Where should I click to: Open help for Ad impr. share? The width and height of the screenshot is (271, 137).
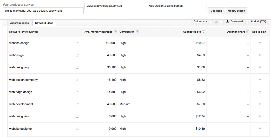[248, 32]
